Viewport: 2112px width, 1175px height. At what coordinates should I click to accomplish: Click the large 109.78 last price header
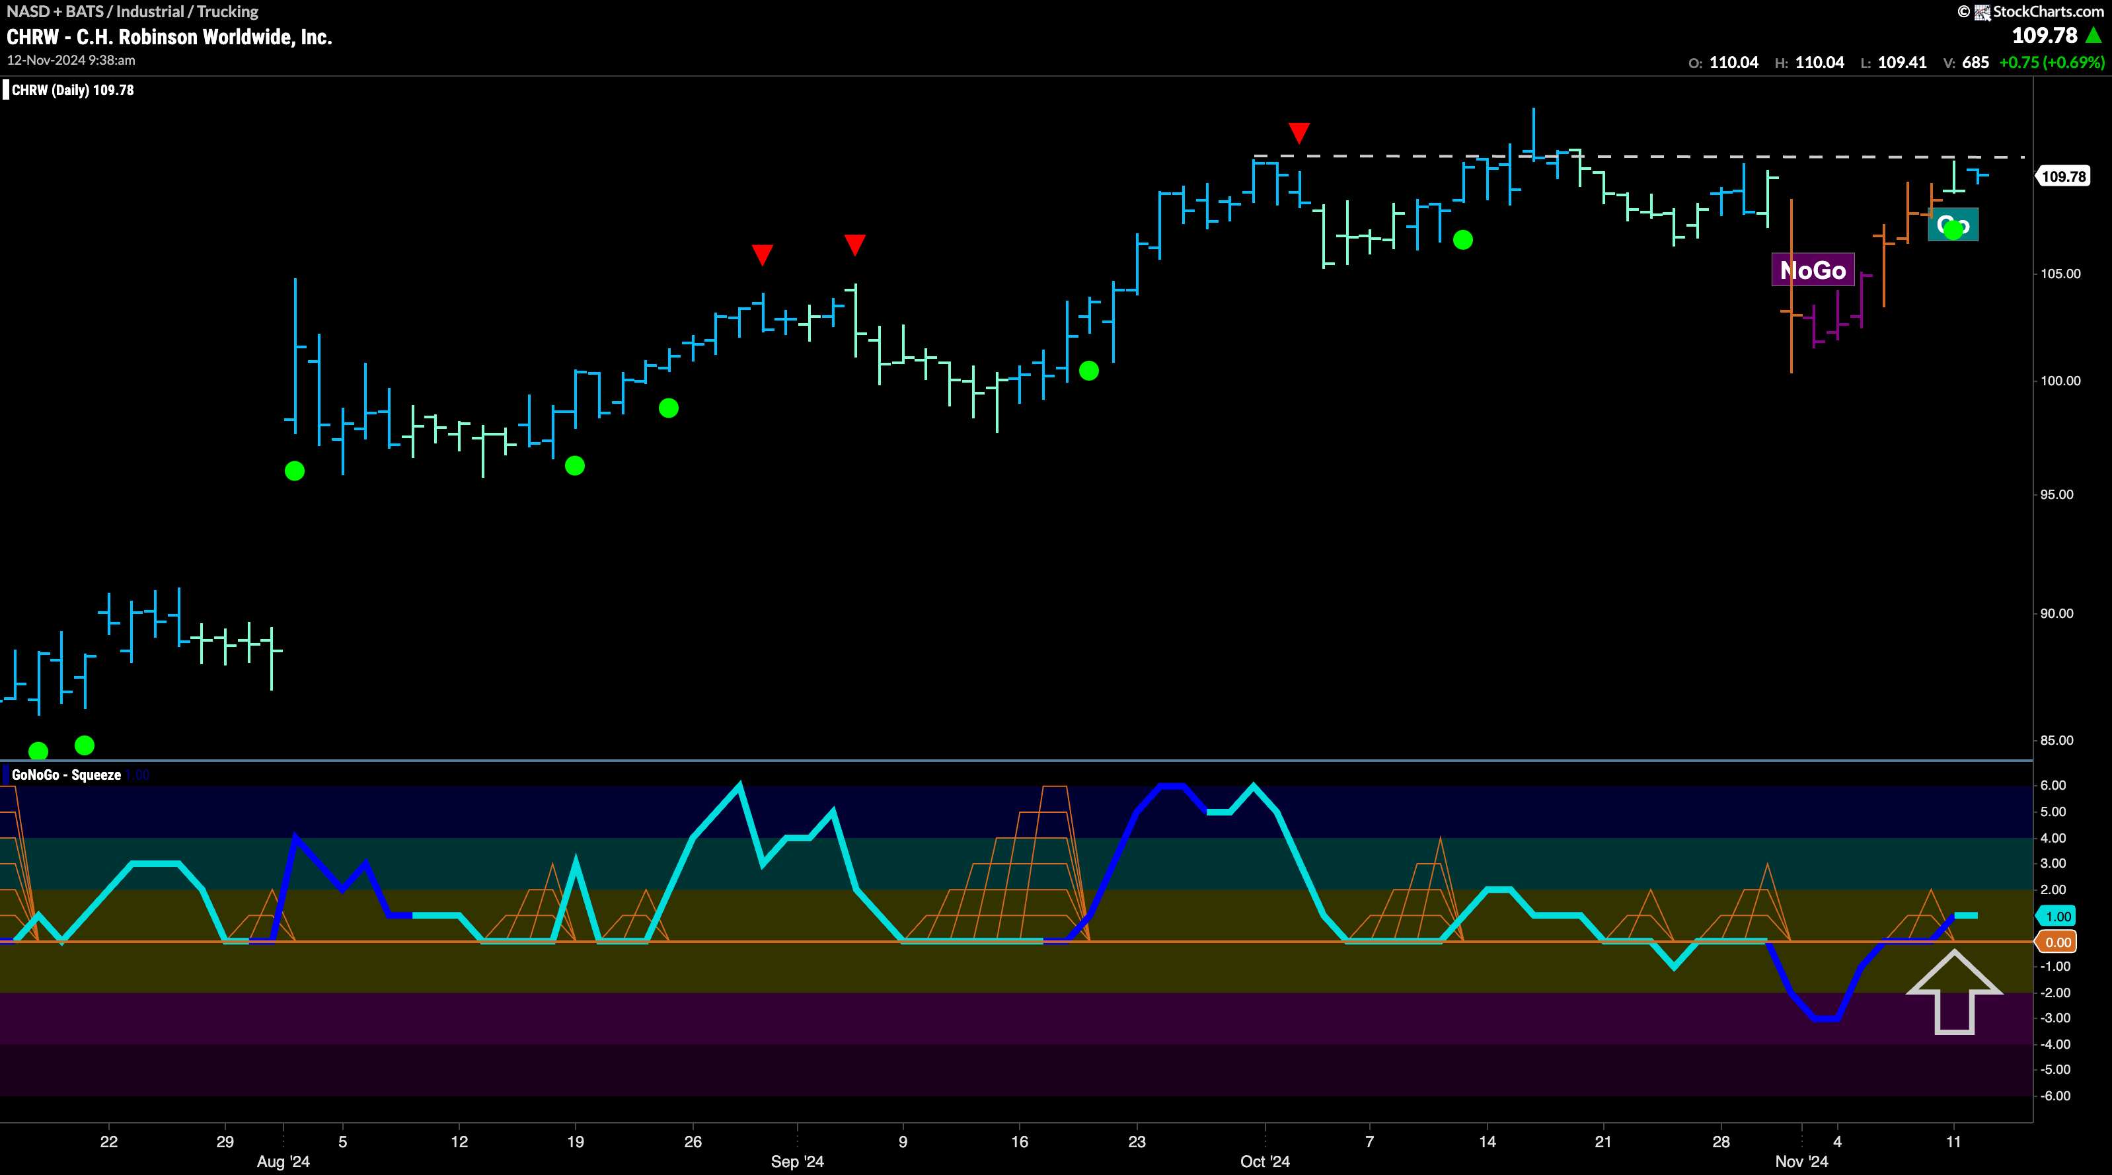2045,35
